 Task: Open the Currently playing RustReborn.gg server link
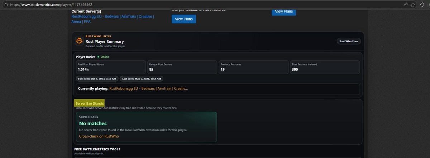pos(148,88)
